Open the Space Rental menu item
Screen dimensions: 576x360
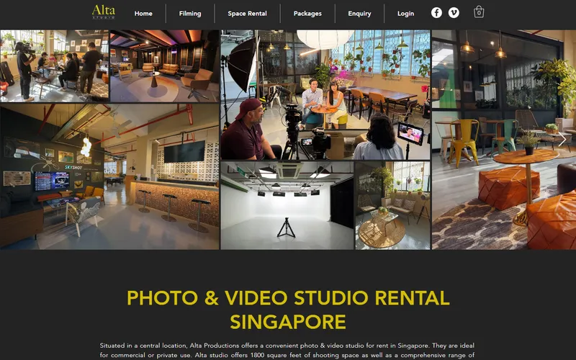247,14
